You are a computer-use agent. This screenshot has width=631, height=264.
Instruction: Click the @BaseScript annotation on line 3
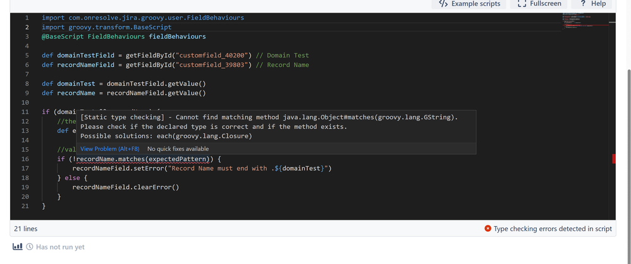coord(63,37)
